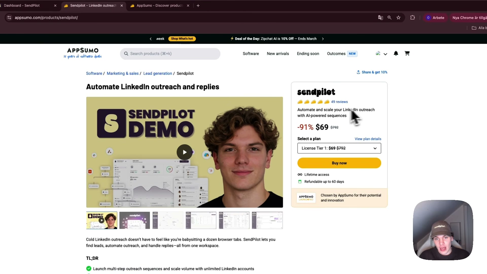The width and height of the screenshot is (487, 274).
Task: Select the third gallery thumbnail
Action: click(168, 220)
